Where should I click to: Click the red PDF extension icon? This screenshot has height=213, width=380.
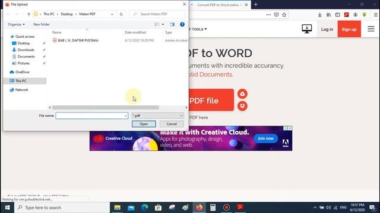point(347,15)
